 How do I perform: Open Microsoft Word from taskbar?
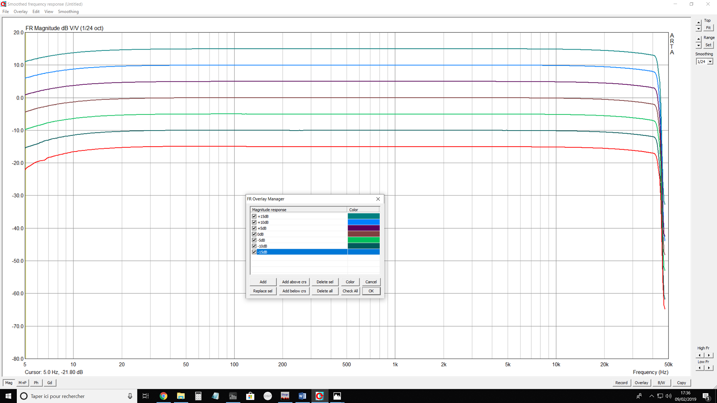302,396
